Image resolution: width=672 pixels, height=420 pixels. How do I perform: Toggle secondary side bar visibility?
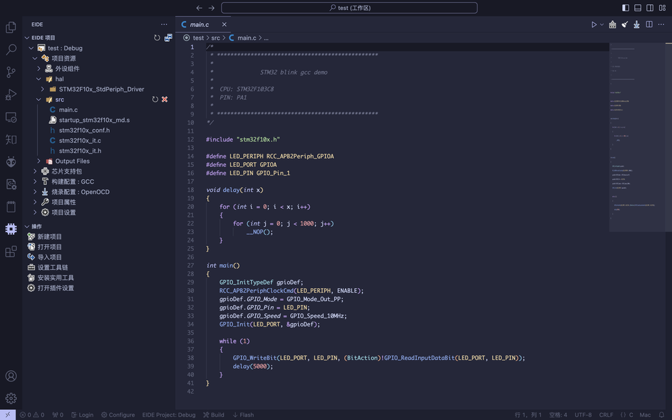[x=650, y=7]
